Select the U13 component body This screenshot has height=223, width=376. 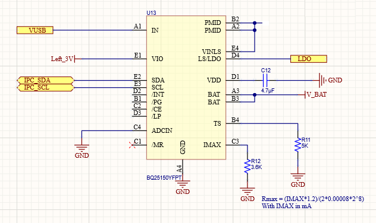point(186,87)
